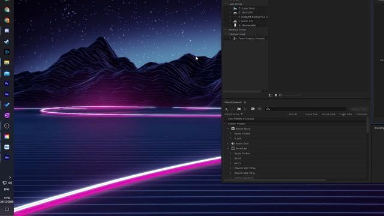The height and width of the screenshot is (216, 384).
Task: Select the "User Presets & Groups" row
Action: (295, 119)
